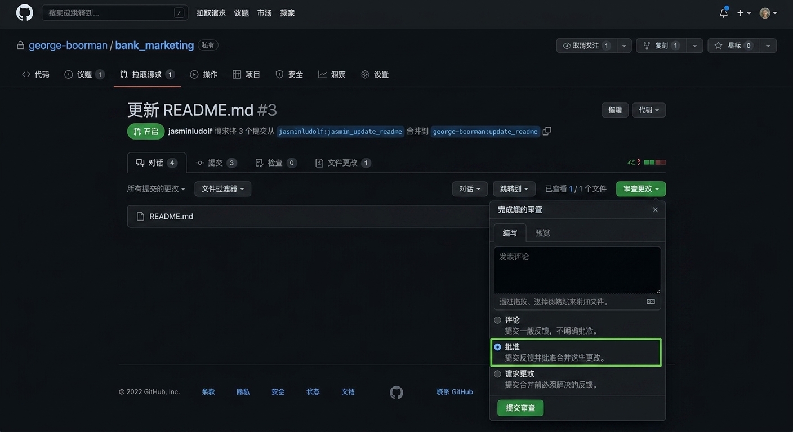The image size is (793, 432).
Task: Open the george-boorman owner link
Action: [68, 45]
